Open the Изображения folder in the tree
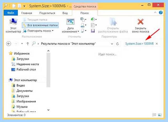The width and height of the screenshot is (168, 122). (x=26, y=101)
